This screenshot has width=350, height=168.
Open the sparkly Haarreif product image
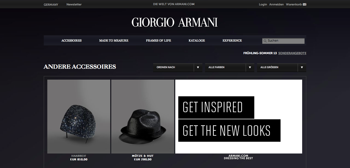[x=79, y=117]
